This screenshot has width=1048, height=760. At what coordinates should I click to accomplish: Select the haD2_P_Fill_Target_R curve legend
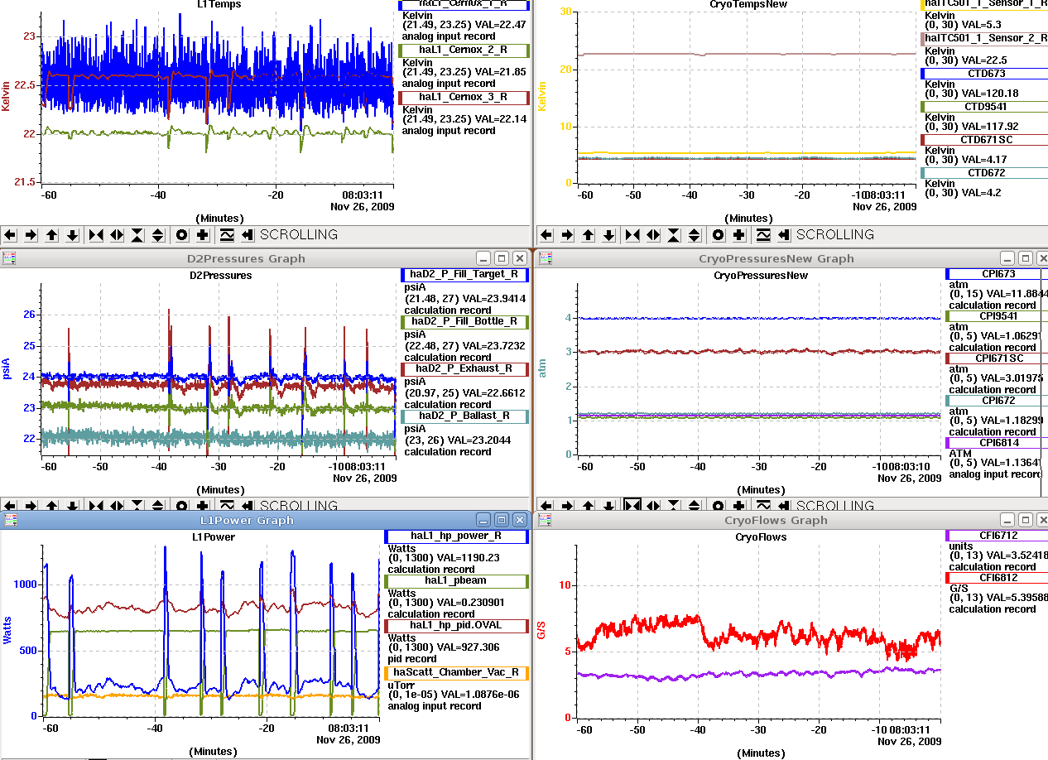point(464,274)
